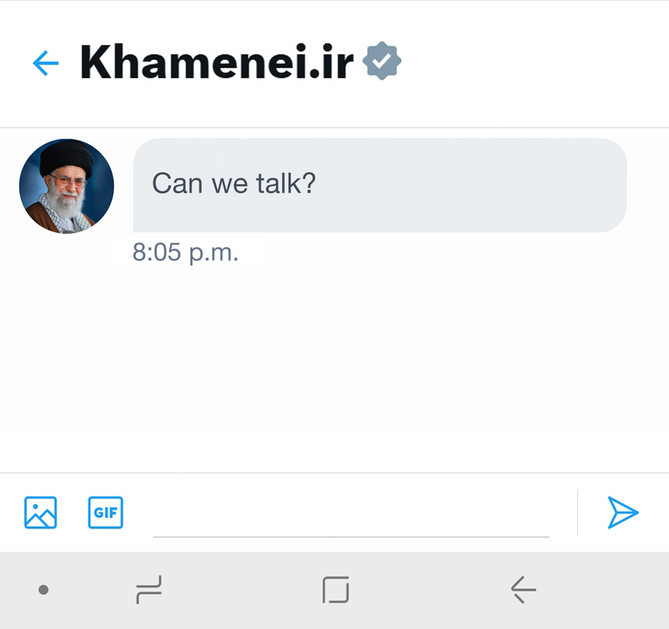
Task: Open the sender's circular profile avatar
Action: [66, 186]
